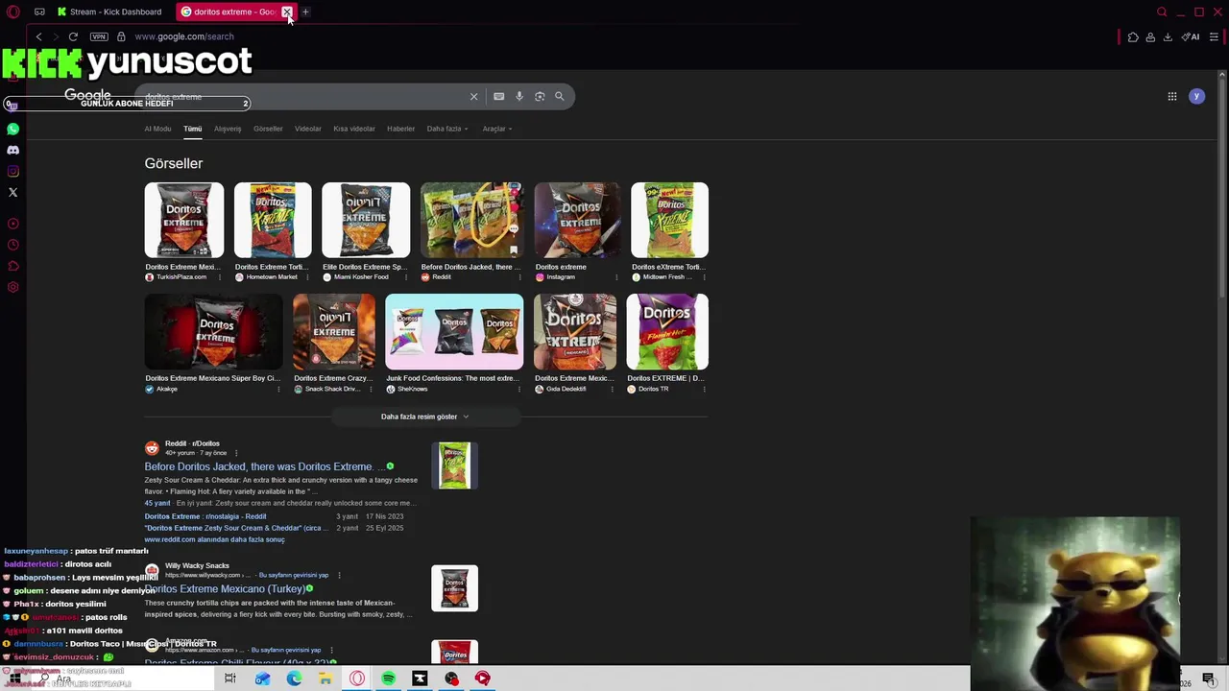
Task: Open Miami Kosher Food Doritos image
Action: [x=366, y=220]
